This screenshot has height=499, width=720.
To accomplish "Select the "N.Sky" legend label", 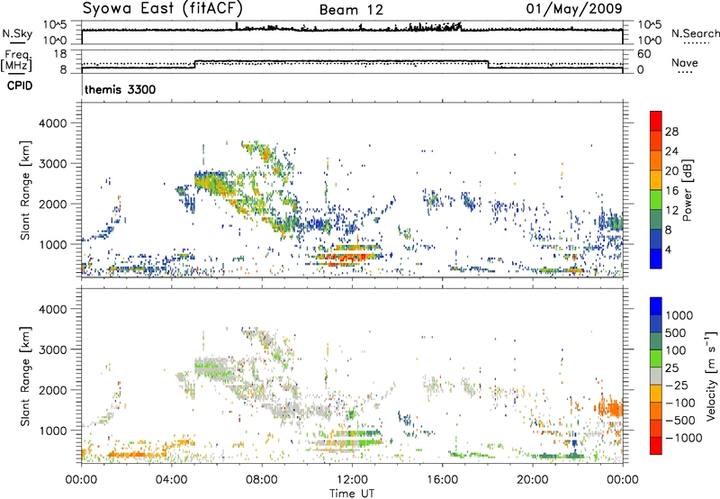I will (17, 33).
